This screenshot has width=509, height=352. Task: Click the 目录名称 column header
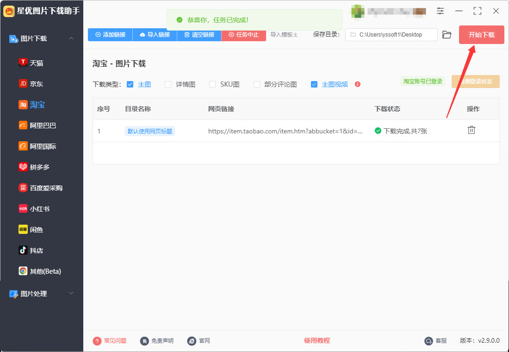[x=138, y=109]
